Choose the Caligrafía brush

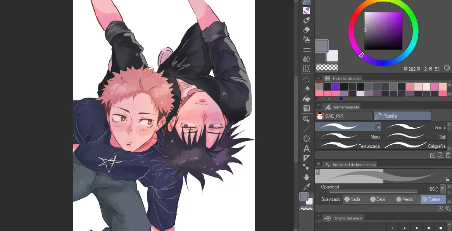point(414,145)
